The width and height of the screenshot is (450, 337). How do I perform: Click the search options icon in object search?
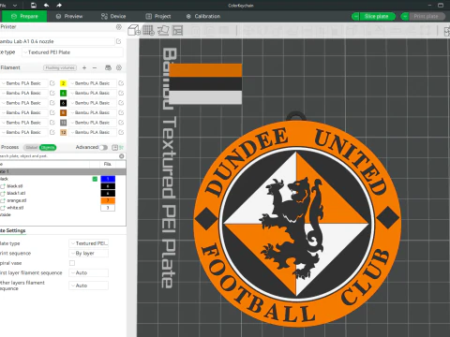tap(122, 156)
